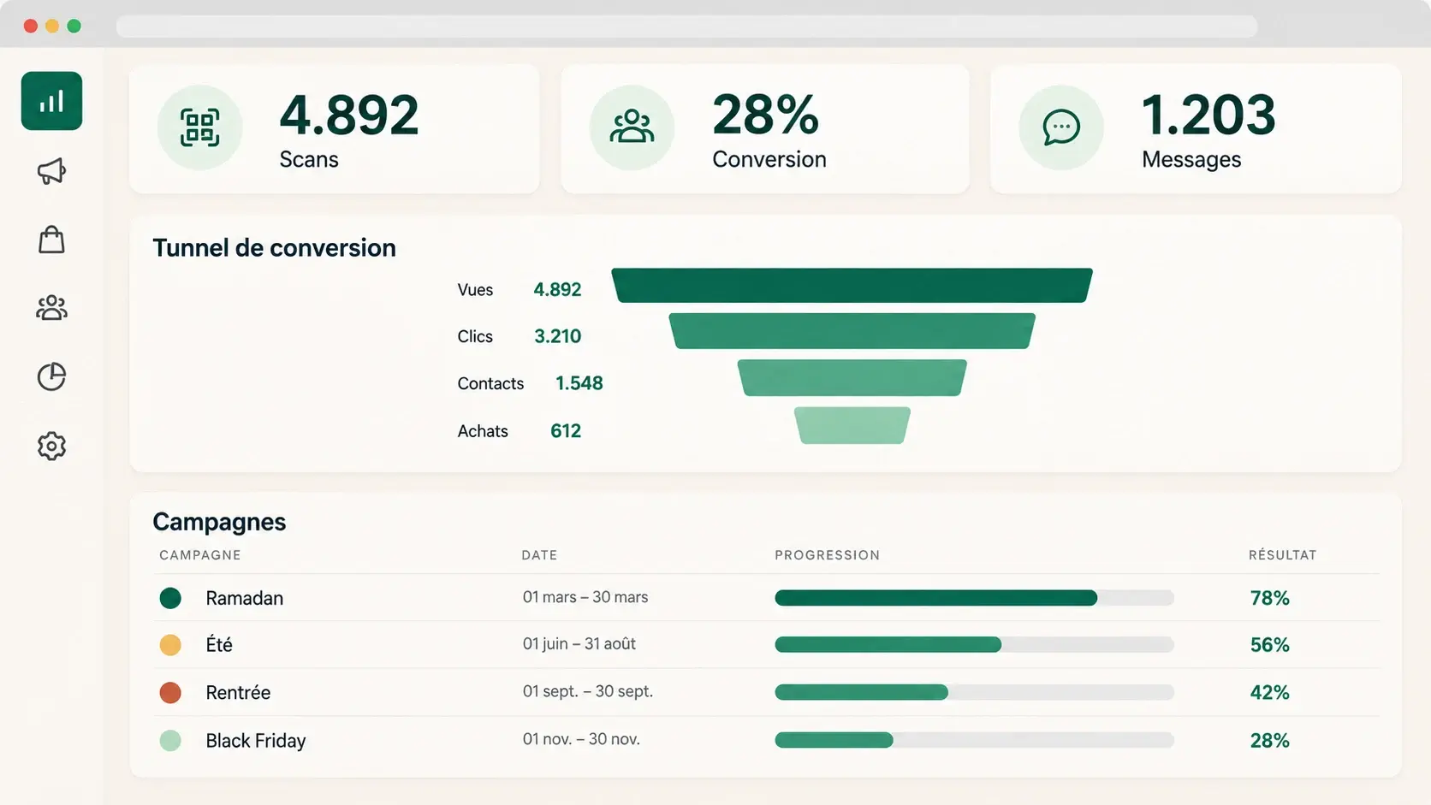The width and height of the screenshot is (1431, 805).
Task: Click the 1.203 Messages figure
Action: tap(1208, 115)
